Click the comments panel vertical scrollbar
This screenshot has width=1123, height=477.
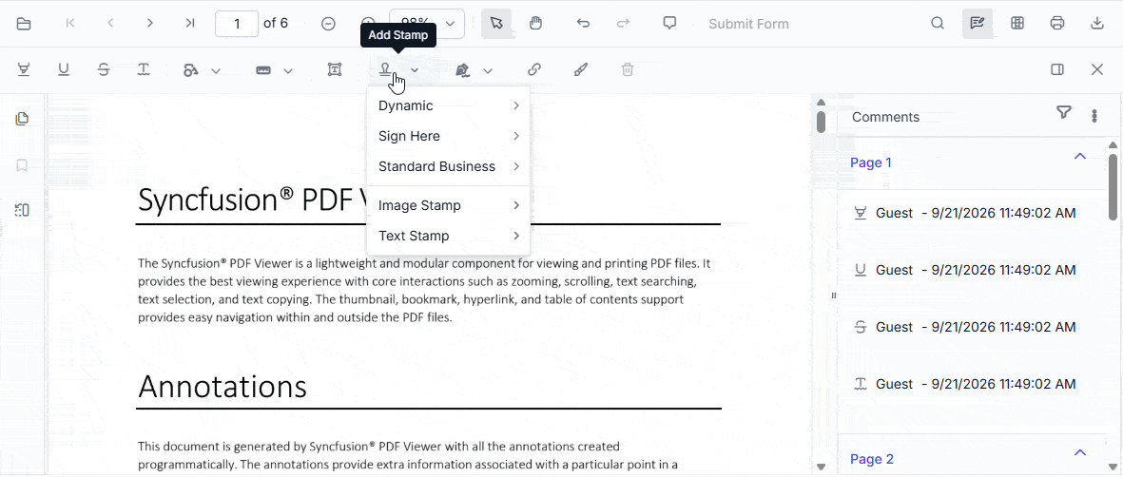pos(1113,186)
